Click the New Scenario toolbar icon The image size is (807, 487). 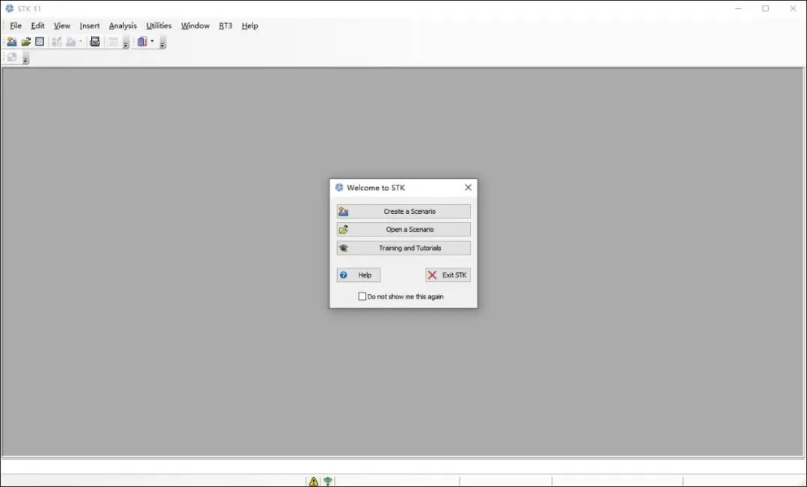click(x=12, y=41)
